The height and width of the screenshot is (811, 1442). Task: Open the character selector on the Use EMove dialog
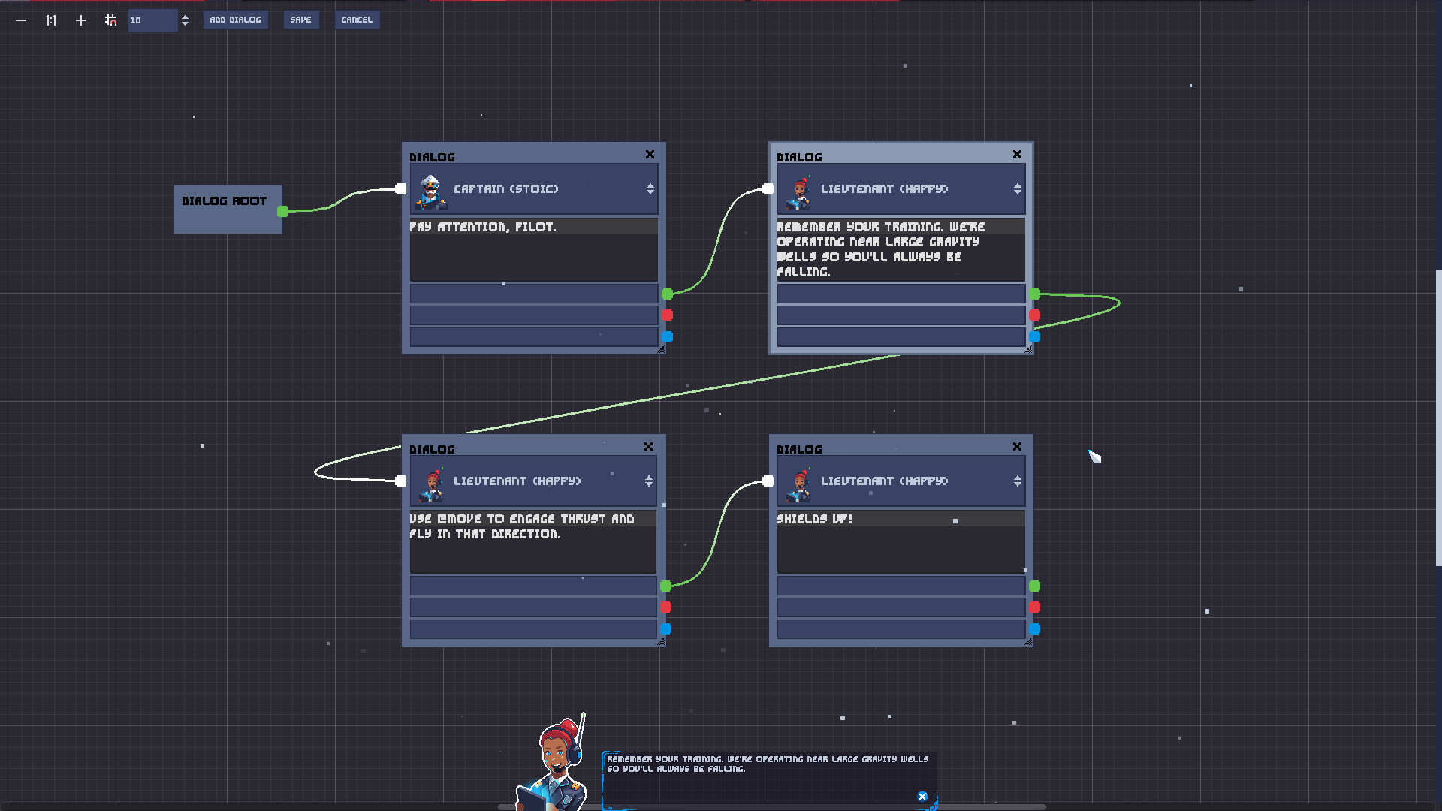point(648,481)
